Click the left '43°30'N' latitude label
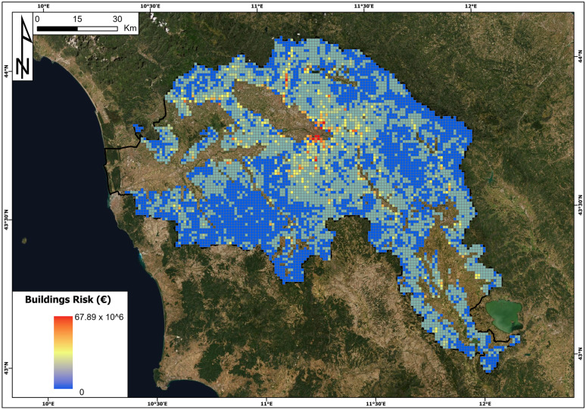 click(x=6, y=221)
